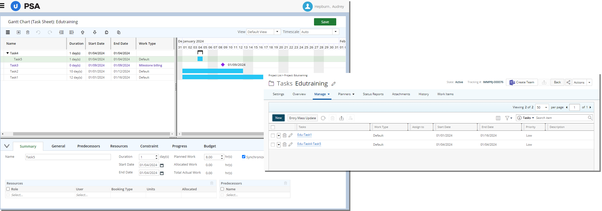Edit Edu-Task4-Task5 with the pencil icon

click(291, 144)
